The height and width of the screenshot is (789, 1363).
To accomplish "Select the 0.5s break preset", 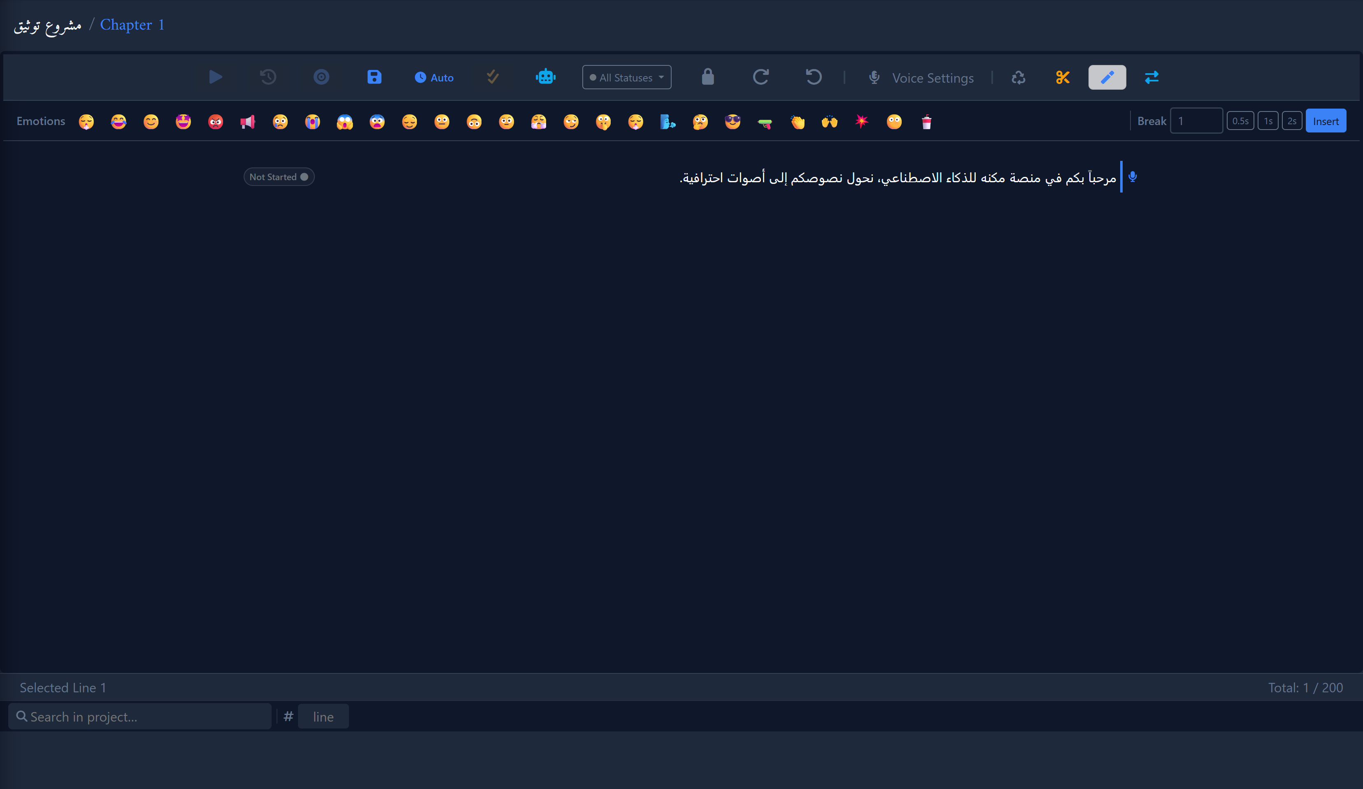I will 1240,121.
